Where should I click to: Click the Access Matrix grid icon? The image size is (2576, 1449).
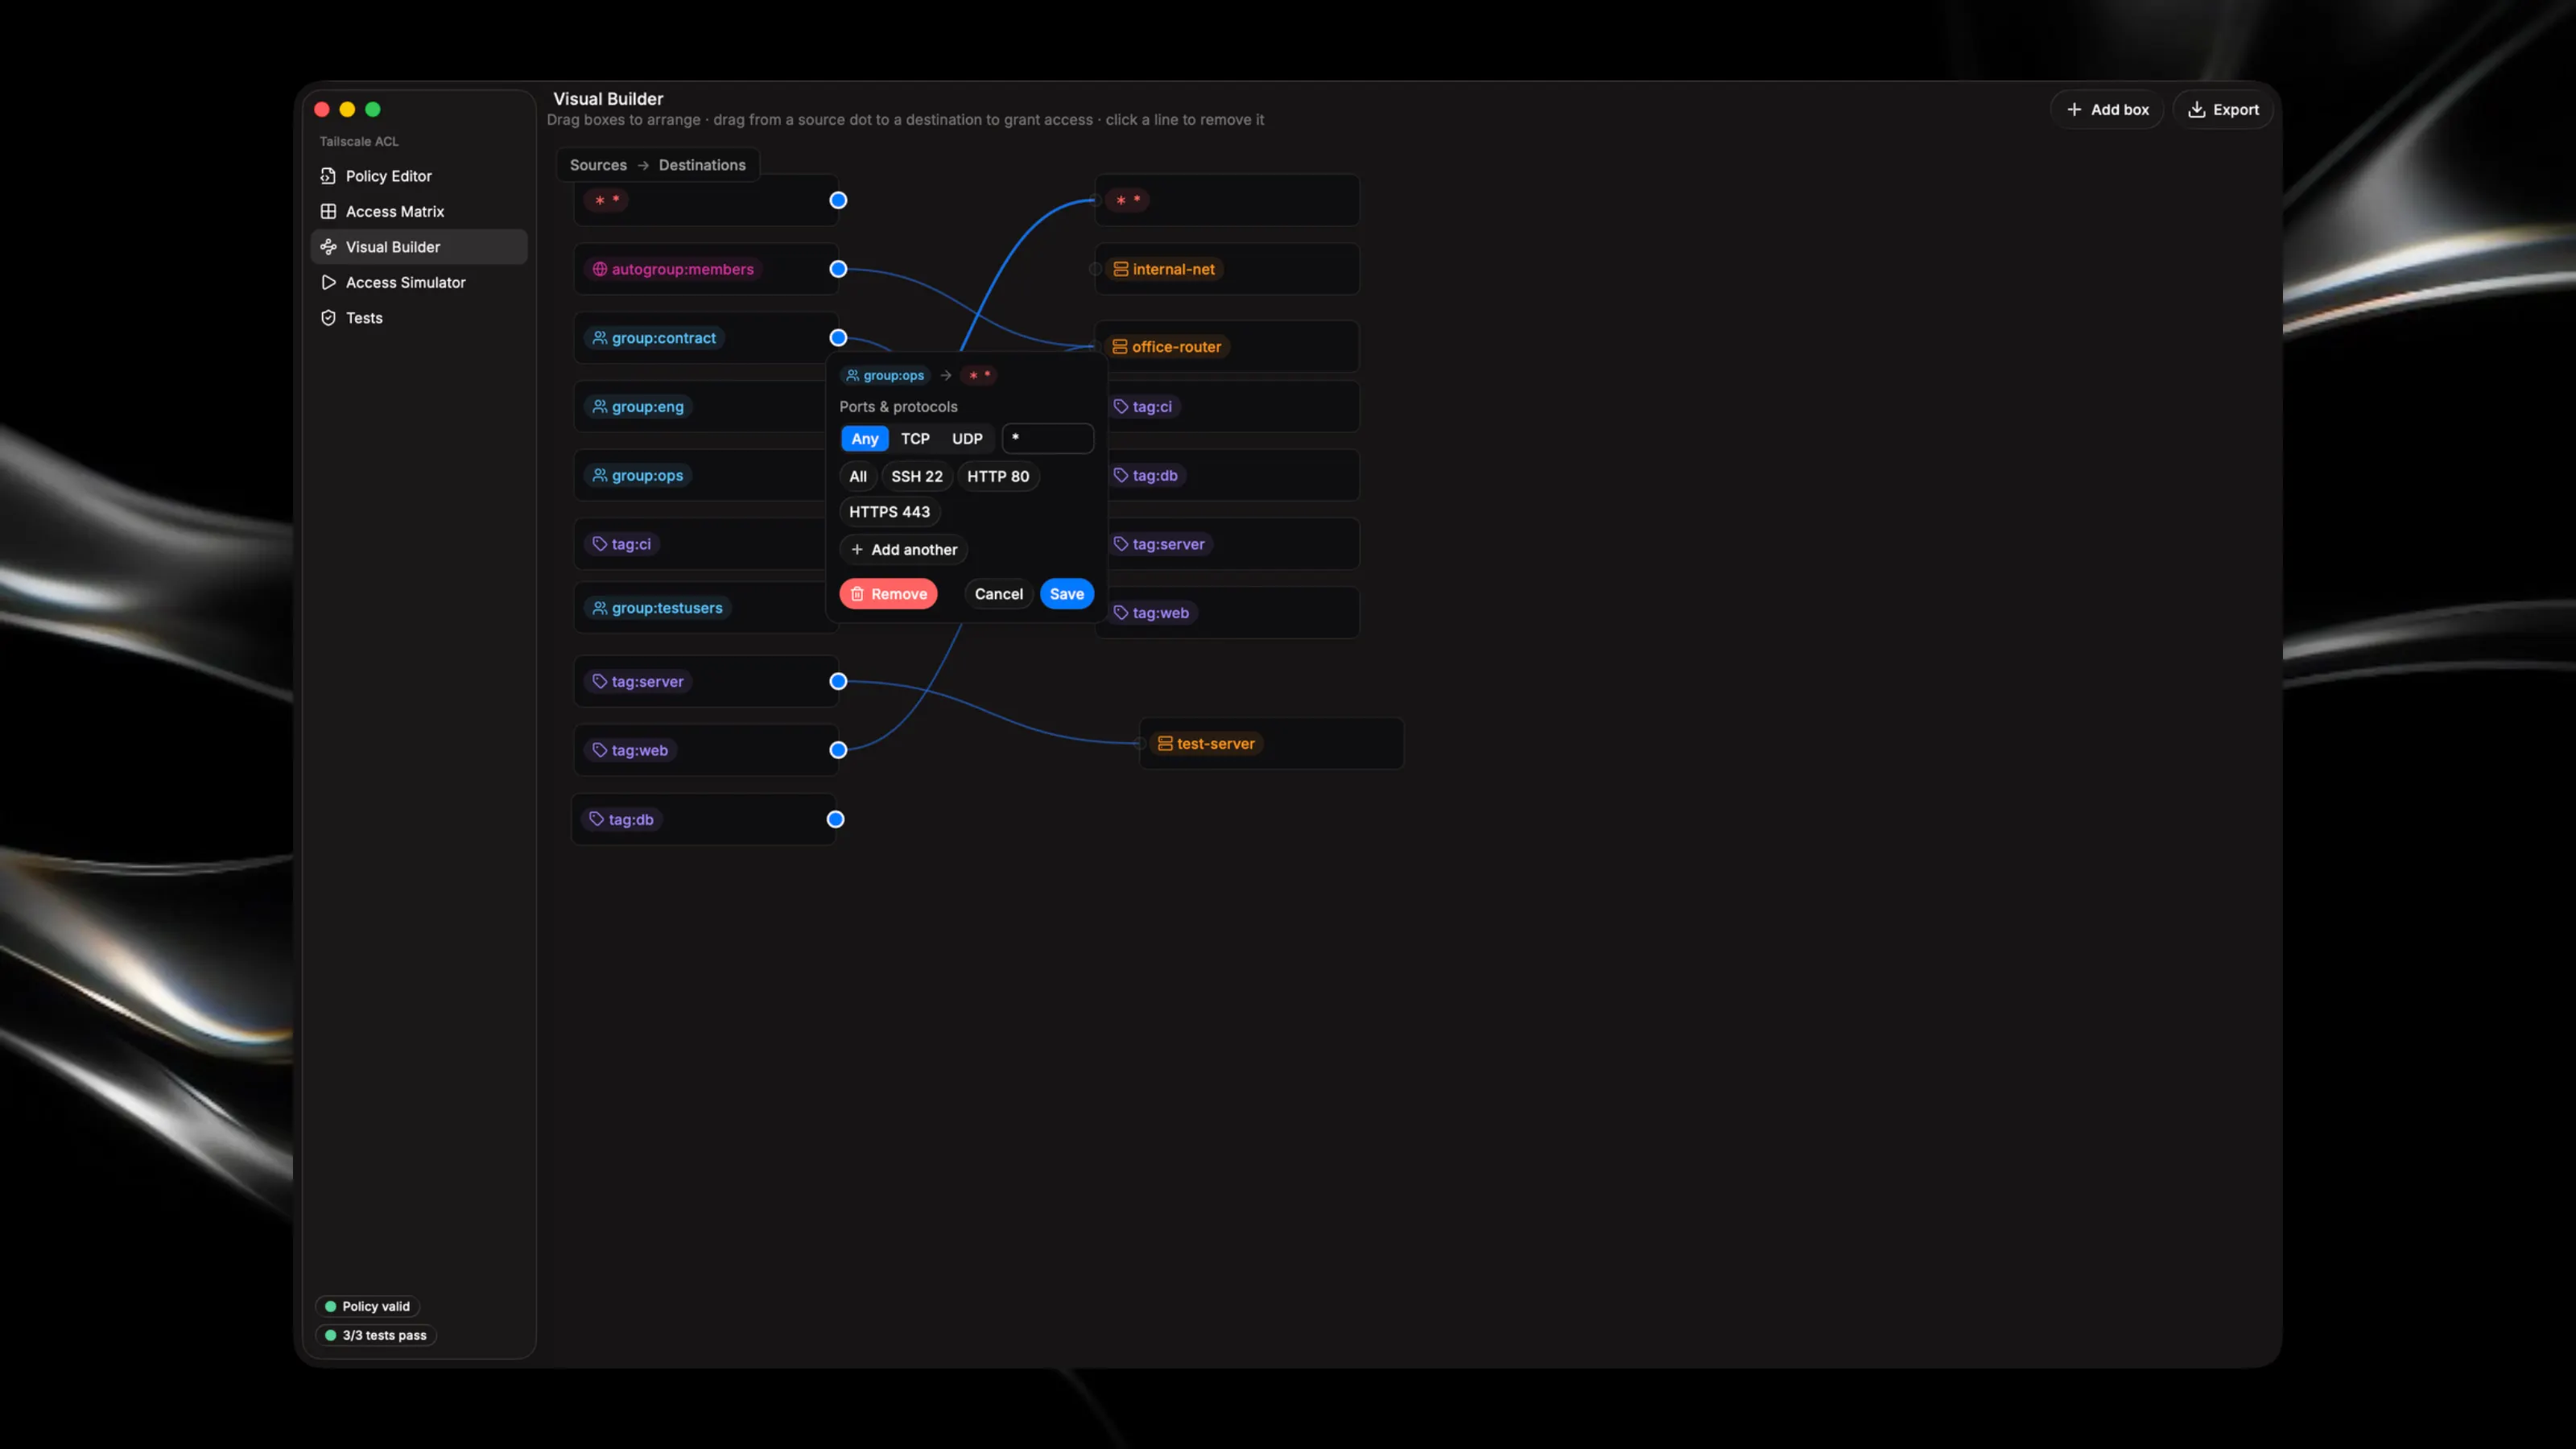tap(328, 211)
